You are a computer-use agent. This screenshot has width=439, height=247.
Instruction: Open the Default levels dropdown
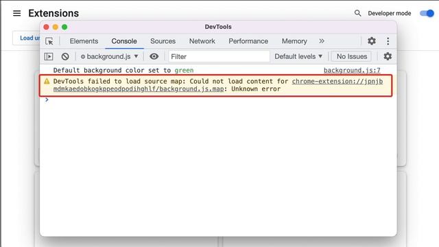[x=298, y=56]
